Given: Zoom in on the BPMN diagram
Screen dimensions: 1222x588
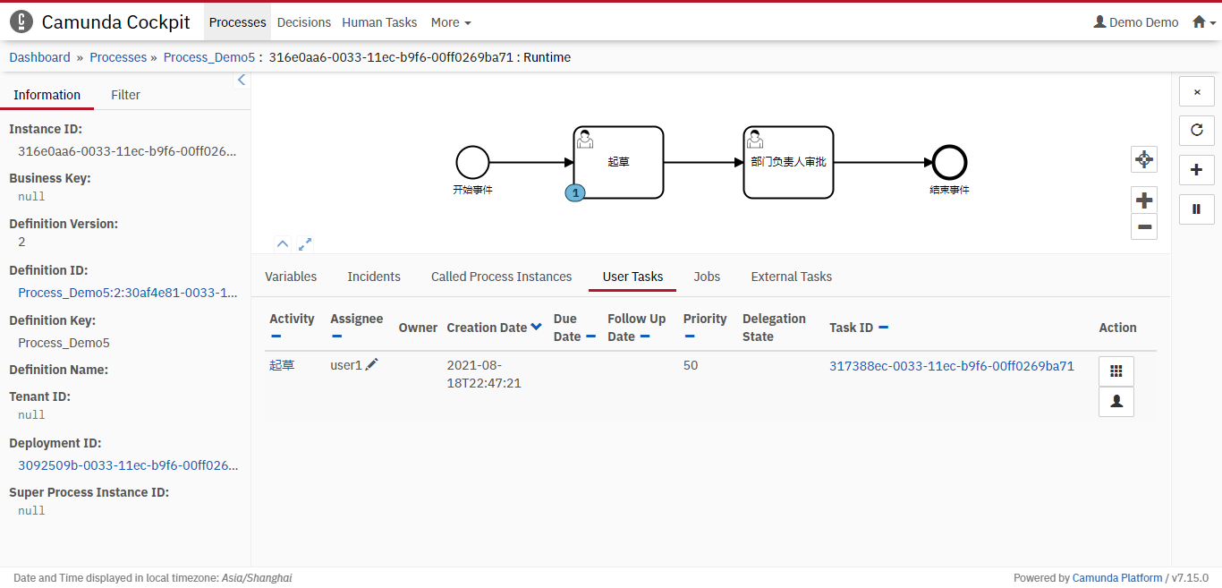Looking at the screenshot, I should 1144,200.
